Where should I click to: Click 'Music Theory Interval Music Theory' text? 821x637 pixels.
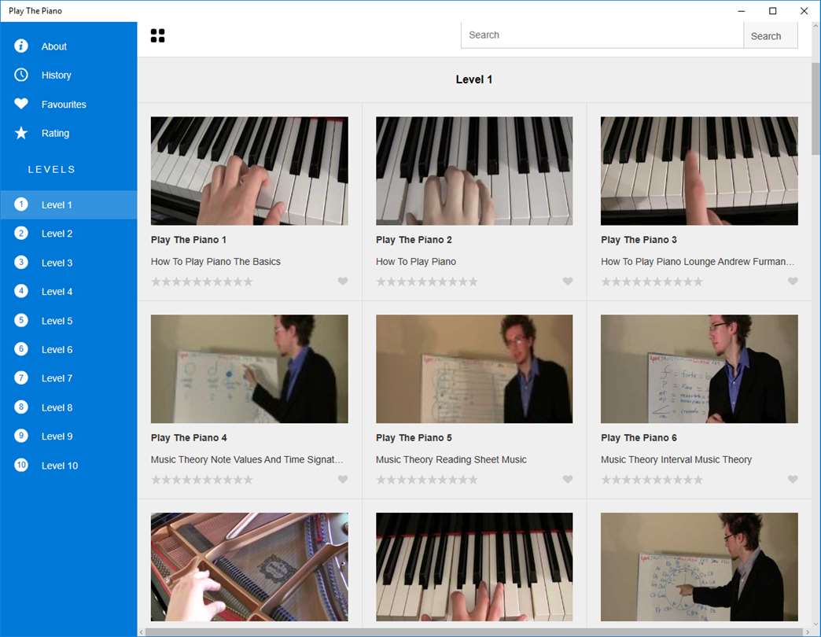click(676, 459)
